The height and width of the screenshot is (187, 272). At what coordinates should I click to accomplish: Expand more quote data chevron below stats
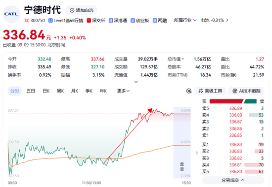coord(136,82)
